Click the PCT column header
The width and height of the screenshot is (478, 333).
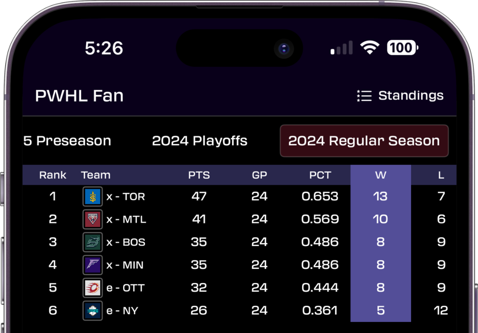tap(319, 175)
